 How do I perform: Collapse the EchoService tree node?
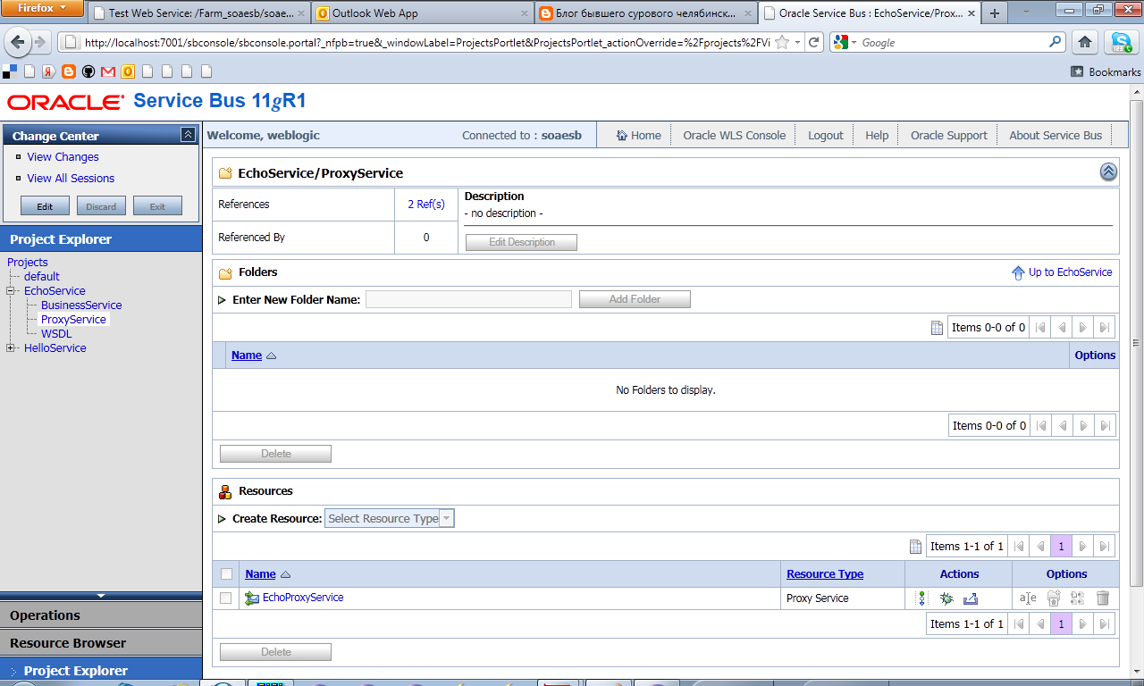tap(11, 291)
